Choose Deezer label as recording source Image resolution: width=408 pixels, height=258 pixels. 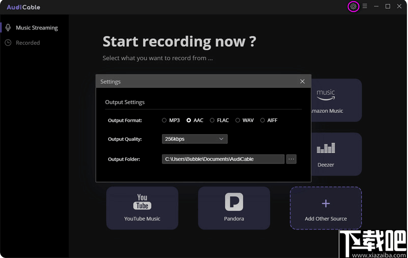[x=326, y=165]
